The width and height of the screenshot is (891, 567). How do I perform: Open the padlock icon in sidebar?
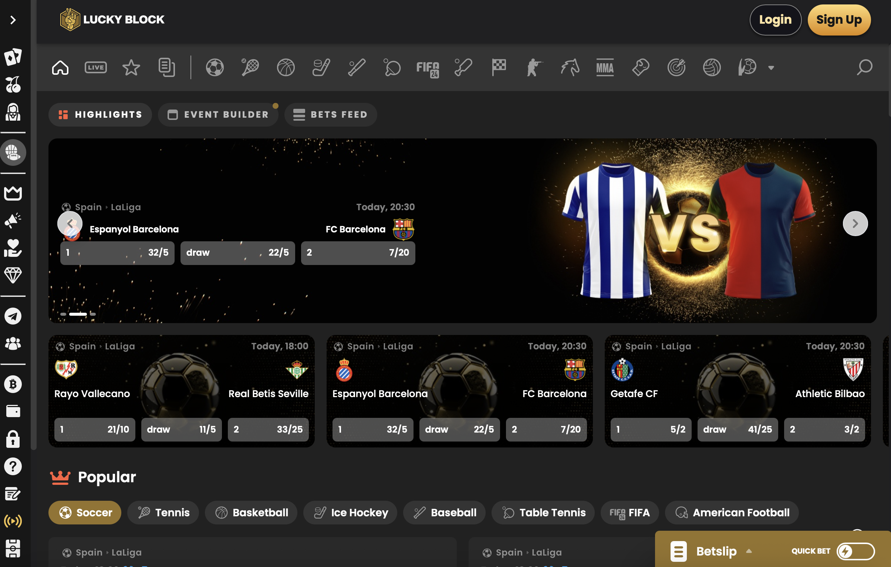13,439
